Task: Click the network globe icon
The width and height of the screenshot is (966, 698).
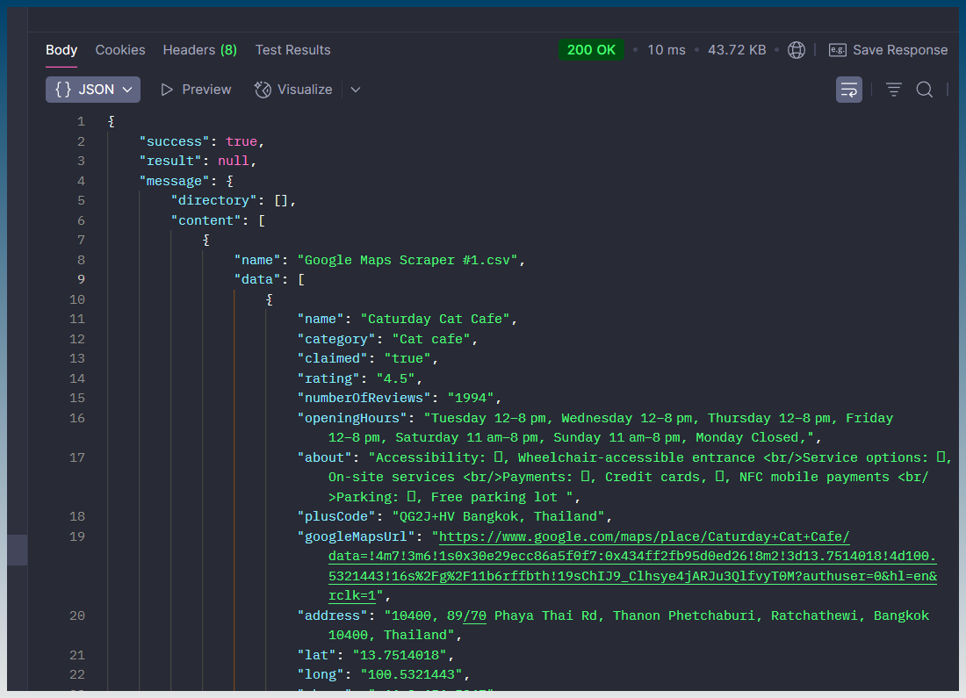Action: tap(797, 50)
